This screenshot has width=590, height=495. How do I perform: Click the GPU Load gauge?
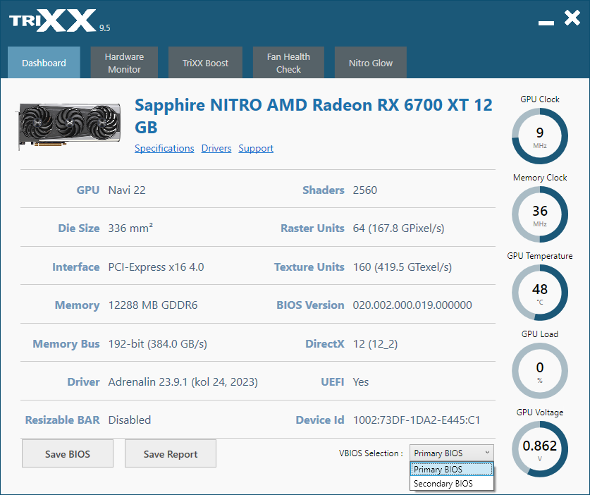539,371
